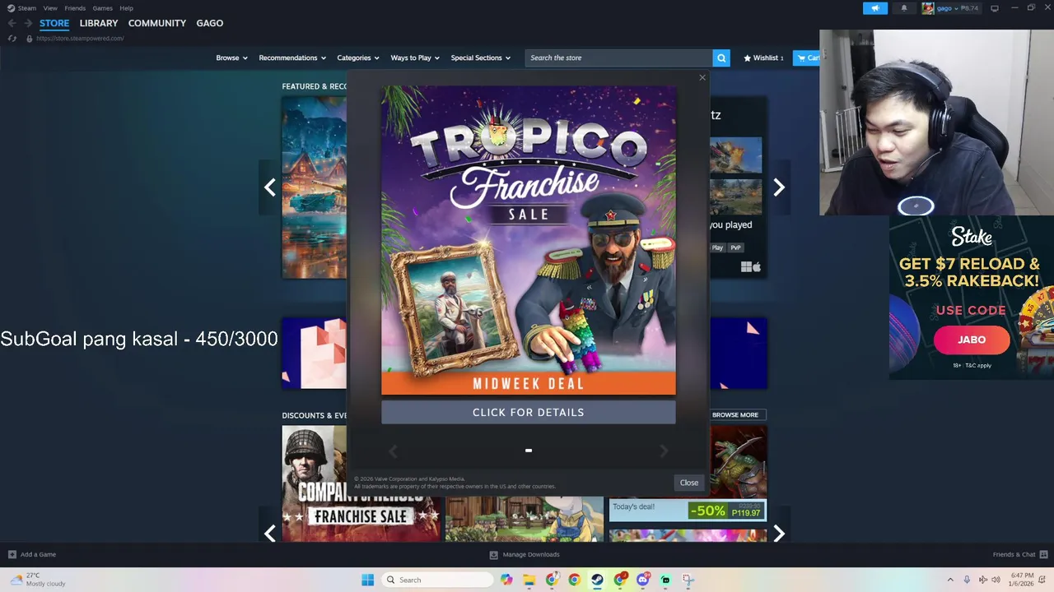Viewport: 1054px width, 592px height.
Task: Click the Add a Game label
Action: pos(38,554)
